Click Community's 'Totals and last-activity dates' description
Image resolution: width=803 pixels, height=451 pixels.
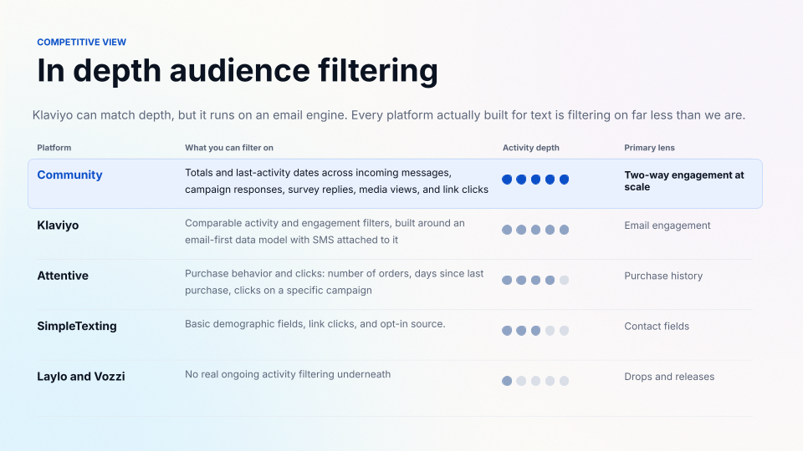[x=336, y=181]
